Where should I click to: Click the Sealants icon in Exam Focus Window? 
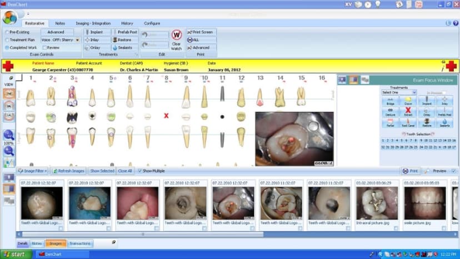coord(445,122)
